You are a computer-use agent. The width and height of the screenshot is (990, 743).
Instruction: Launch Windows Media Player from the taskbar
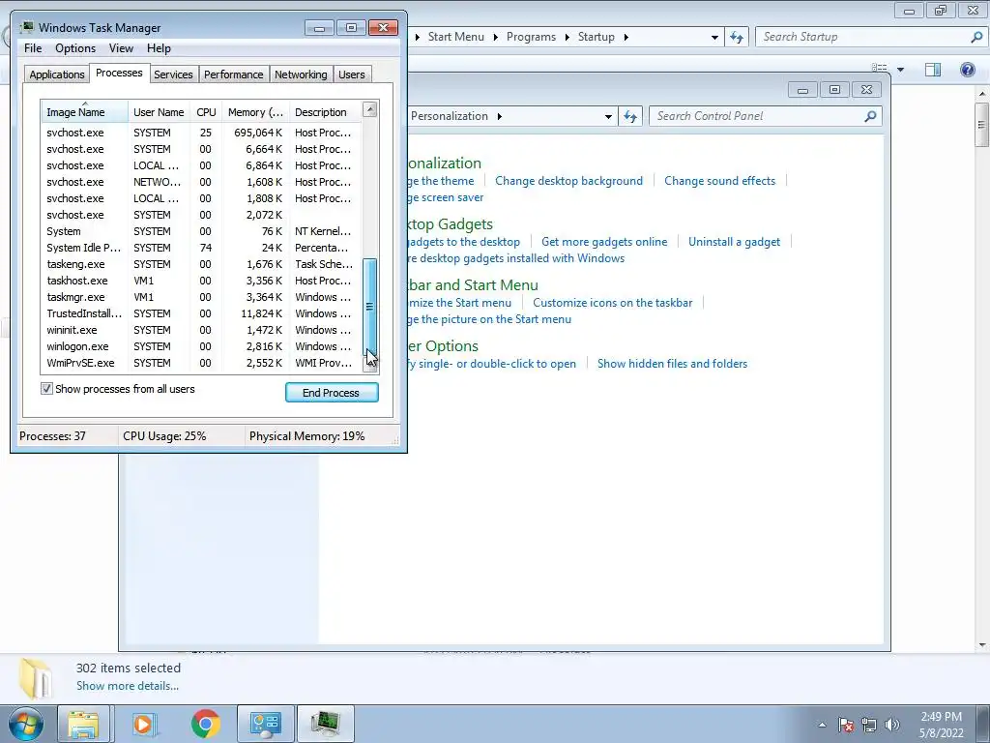(144, 724)
